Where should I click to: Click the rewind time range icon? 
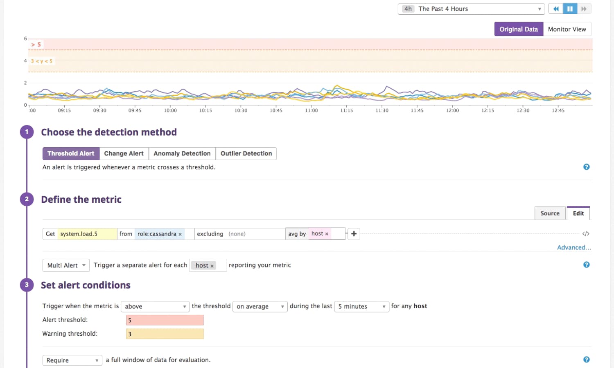tap(555, 9)
